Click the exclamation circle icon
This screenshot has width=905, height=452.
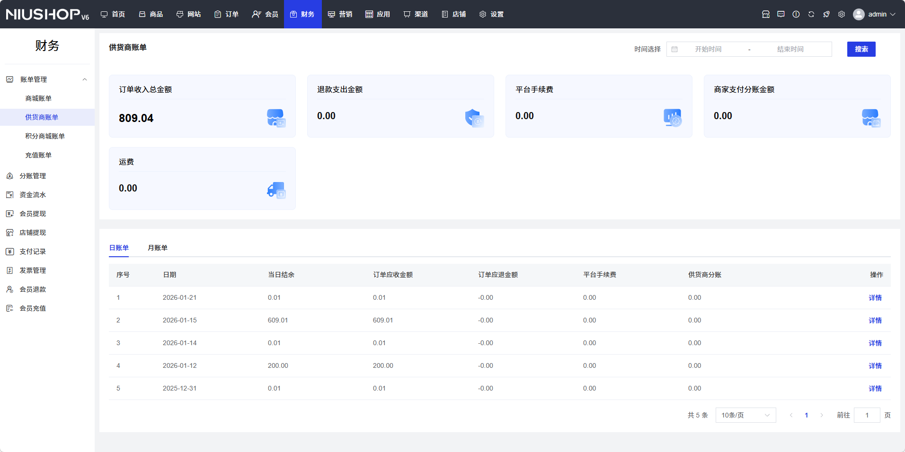[x=796, y=14]
